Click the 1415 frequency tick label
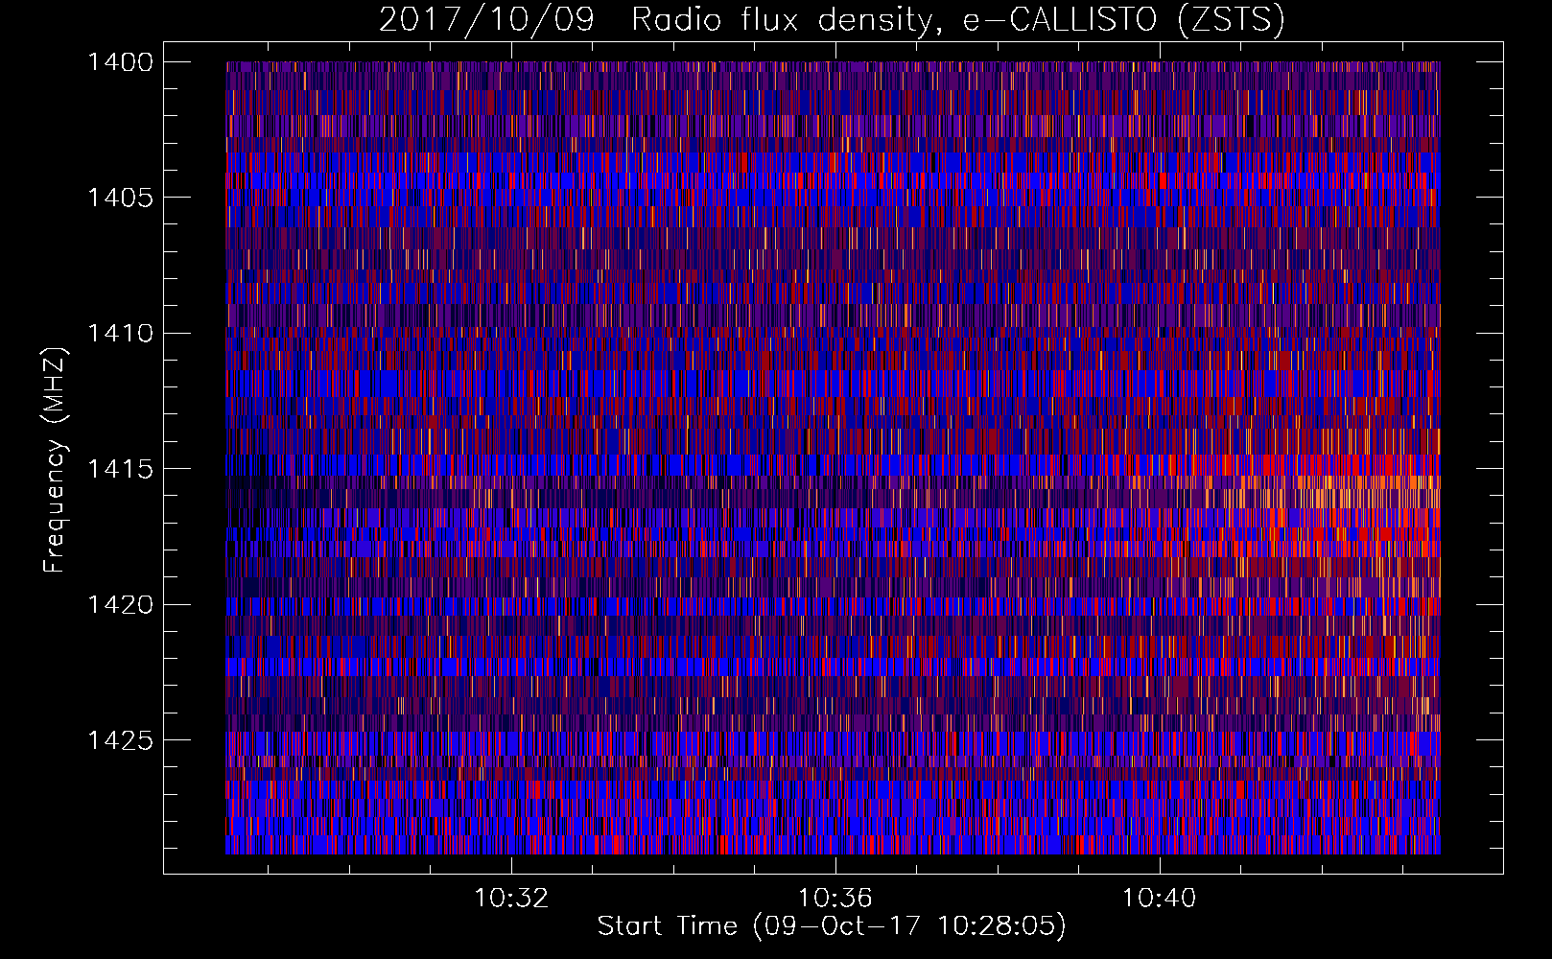Viewport: 1552px width, 959px height. 120,469
